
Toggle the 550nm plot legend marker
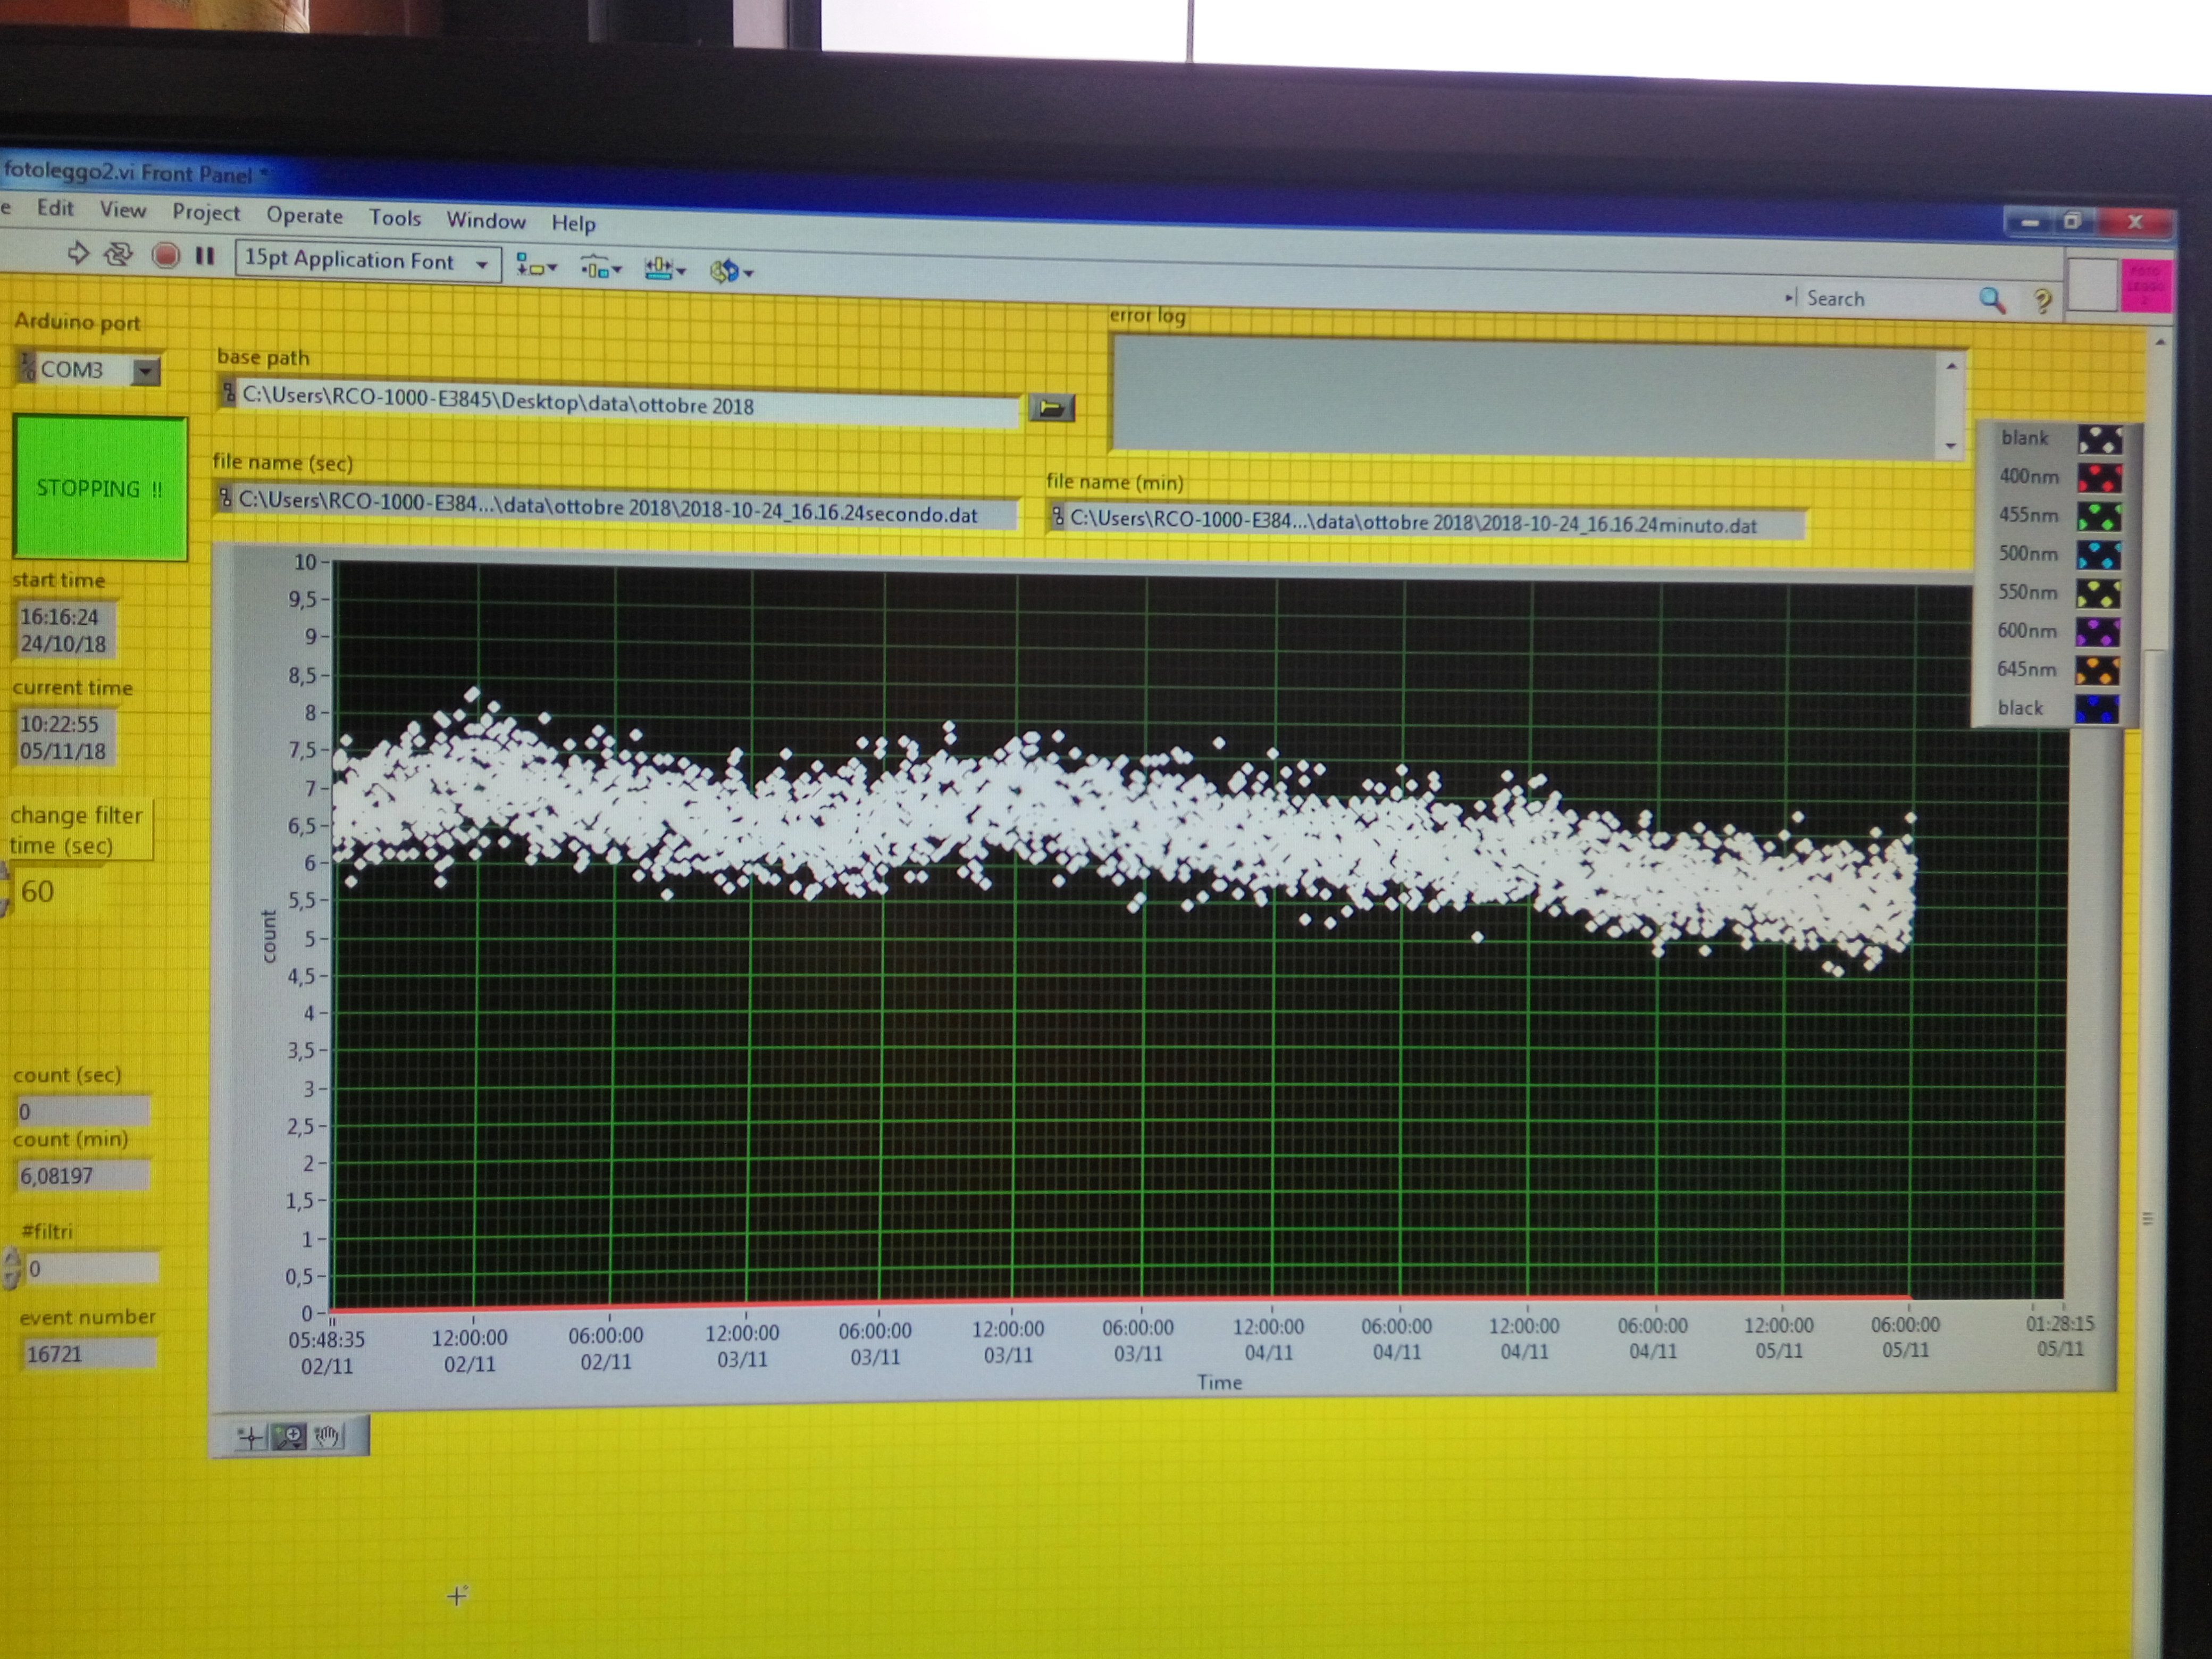coord(2098,594)
